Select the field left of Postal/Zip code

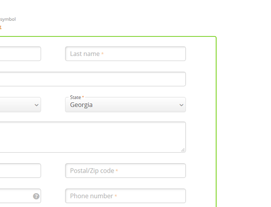(20, 170)
